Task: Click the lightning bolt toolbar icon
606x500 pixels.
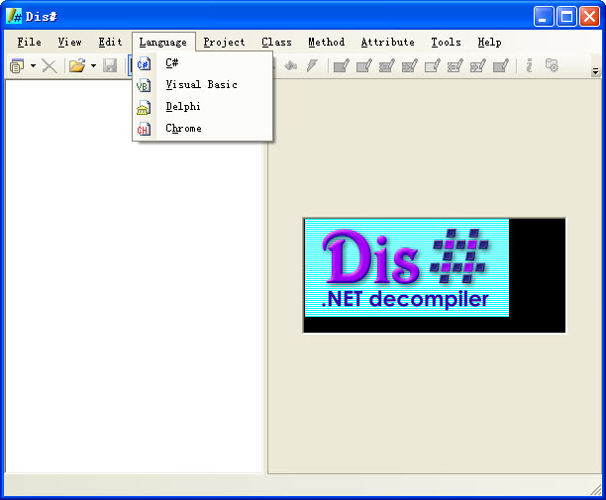Action: [x=312, y=66]
